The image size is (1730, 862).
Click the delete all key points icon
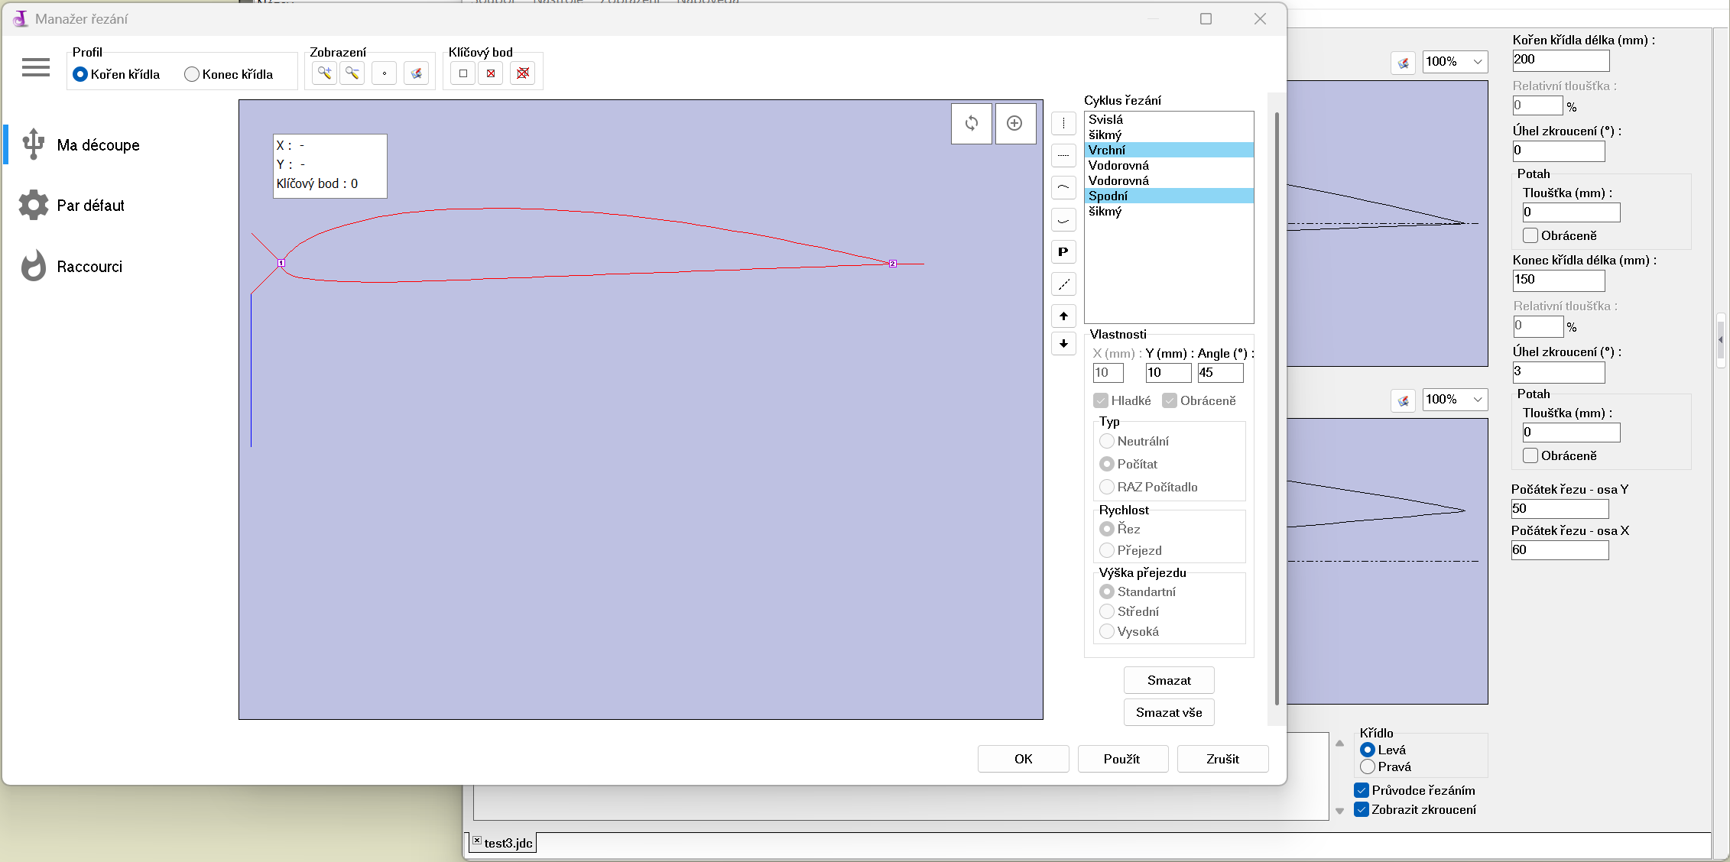523,73
